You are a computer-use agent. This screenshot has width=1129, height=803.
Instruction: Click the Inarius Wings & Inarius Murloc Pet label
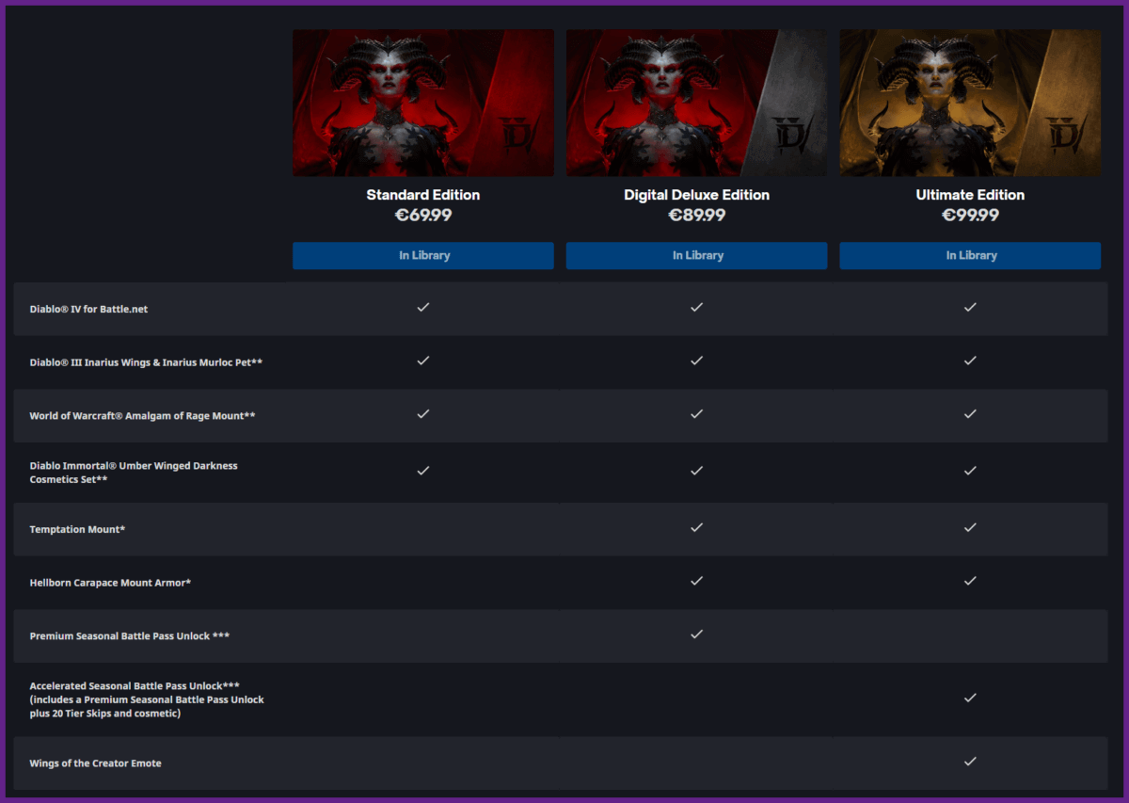coord(146,362)
